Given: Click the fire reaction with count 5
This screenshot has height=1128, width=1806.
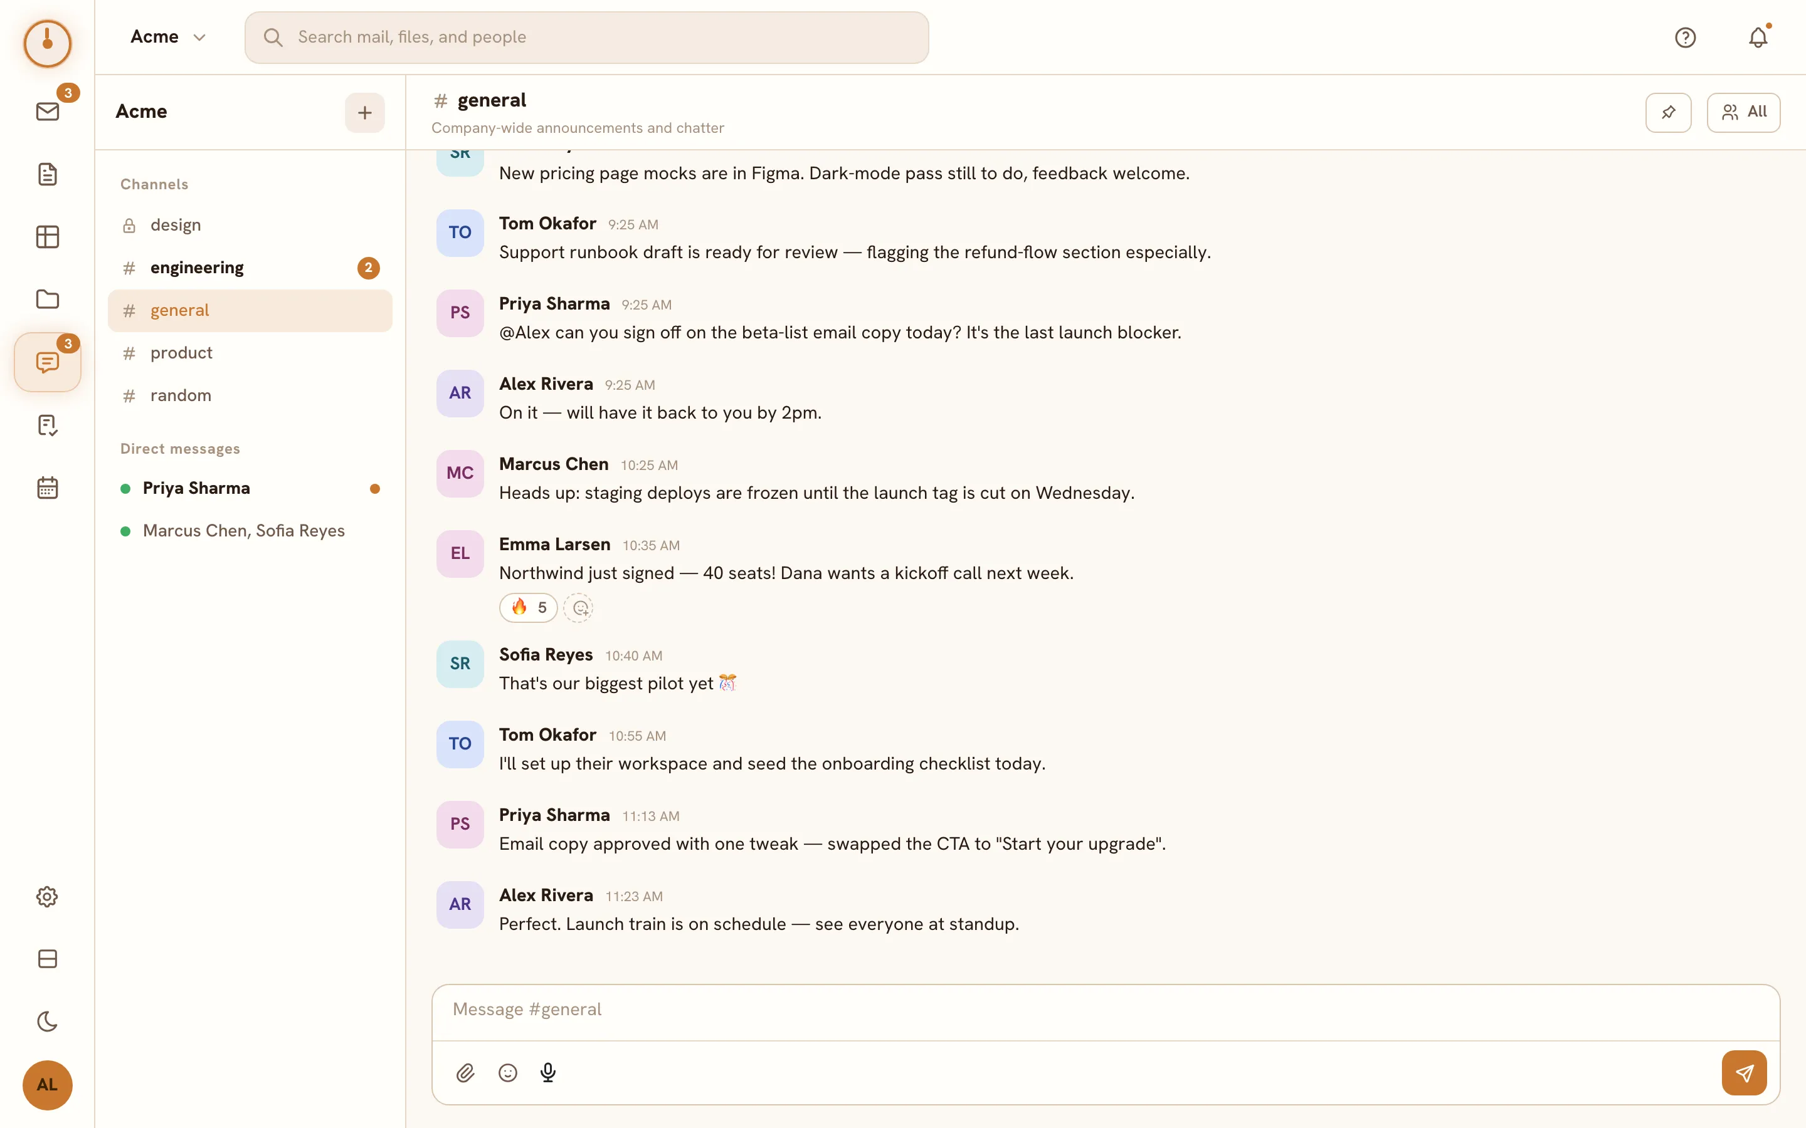Looking at the screenshot, I should [527, 608].
